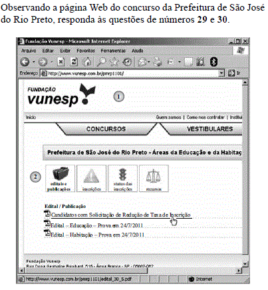Screen dimensions: 268x290
Task: Open the Mail button dropdown arrow
Action: click(149, 62)
